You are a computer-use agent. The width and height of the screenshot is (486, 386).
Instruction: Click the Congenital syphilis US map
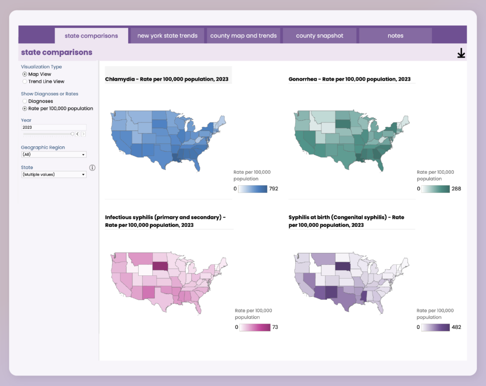(x=352, y=283)
